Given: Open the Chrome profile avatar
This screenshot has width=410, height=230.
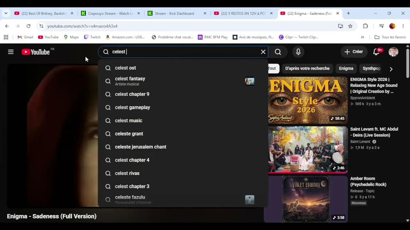Looking at the screenshot, I should click(392, 26).
